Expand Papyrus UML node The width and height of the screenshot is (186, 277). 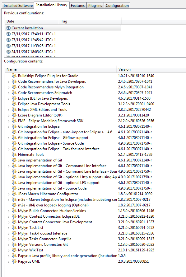(x=8, y=262)
